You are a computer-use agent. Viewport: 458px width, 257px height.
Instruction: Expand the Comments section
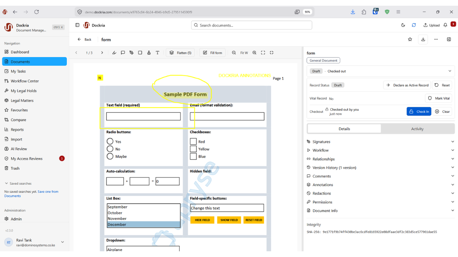coord(381,176)
